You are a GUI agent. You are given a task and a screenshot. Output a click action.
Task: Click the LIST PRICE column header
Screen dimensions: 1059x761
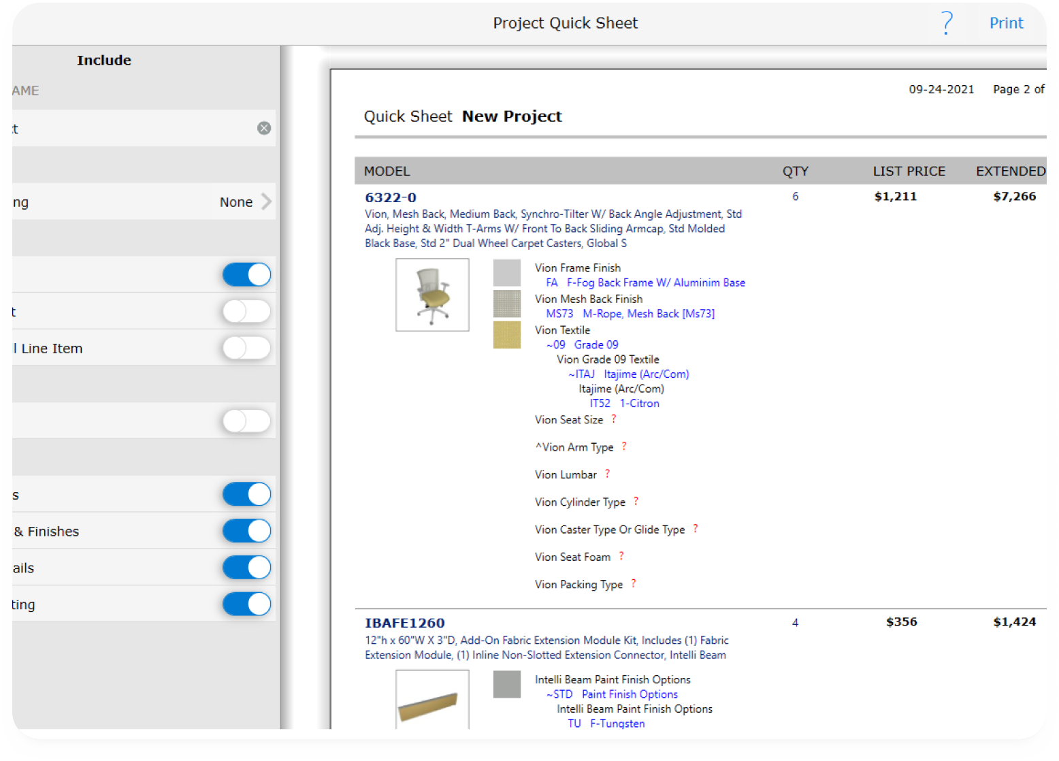point(909,171)
